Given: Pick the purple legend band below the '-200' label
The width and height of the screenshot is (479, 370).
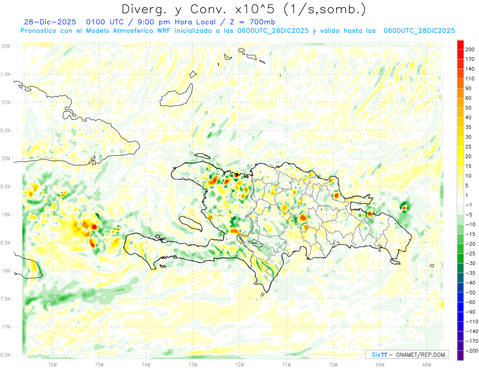Looking at the screenshot, I should pos(460,356).
